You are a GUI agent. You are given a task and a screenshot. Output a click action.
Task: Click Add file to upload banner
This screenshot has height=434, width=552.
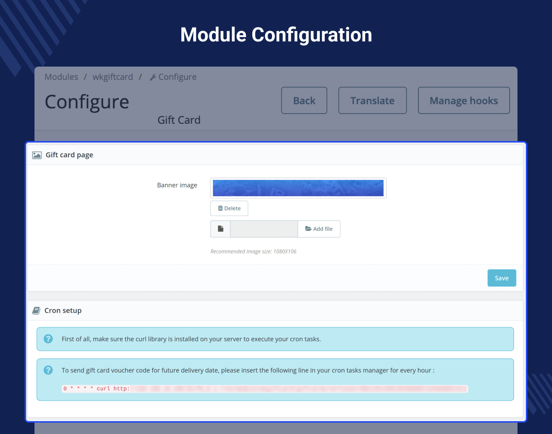pos(319,229)
